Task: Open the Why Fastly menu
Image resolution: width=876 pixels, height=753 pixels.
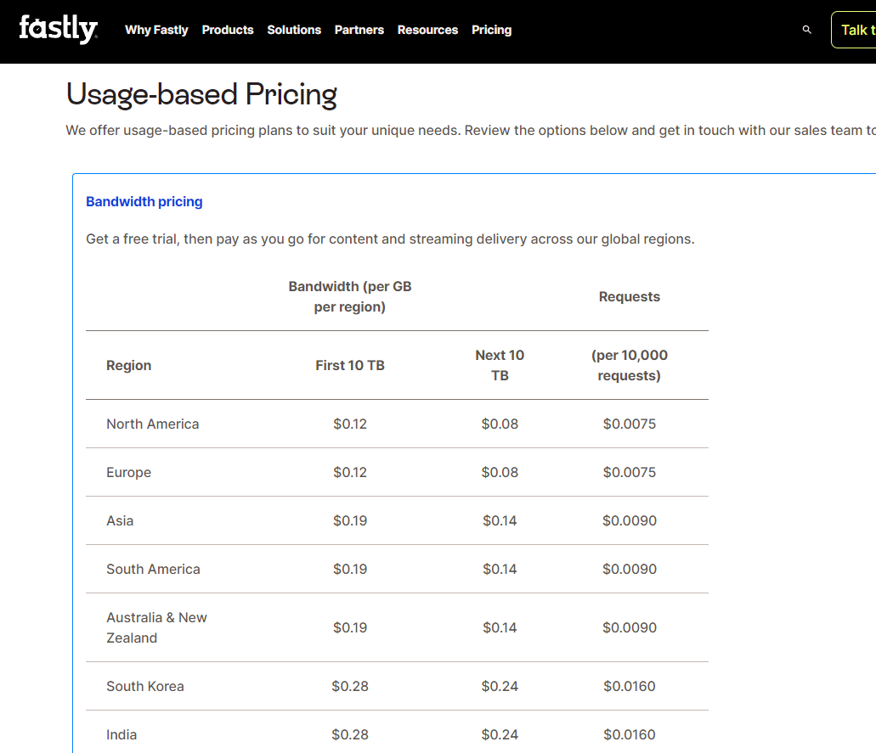Action: click(156, 30)
